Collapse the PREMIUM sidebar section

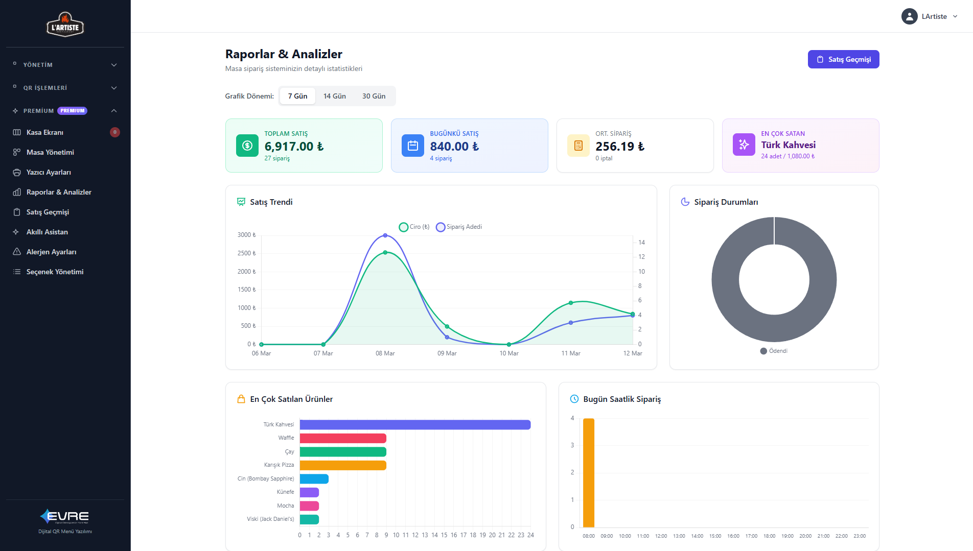(x=65, y=111)
